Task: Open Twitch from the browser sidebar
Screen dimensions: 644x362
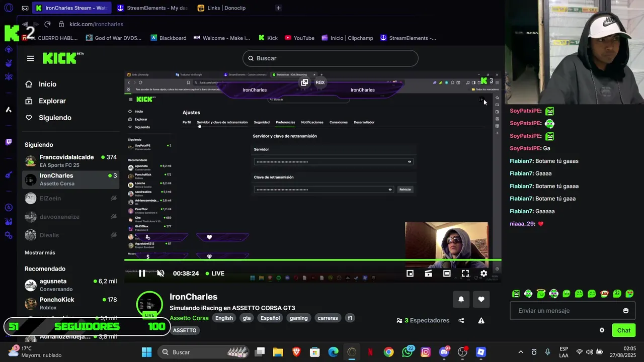Action: pos(9,142)
